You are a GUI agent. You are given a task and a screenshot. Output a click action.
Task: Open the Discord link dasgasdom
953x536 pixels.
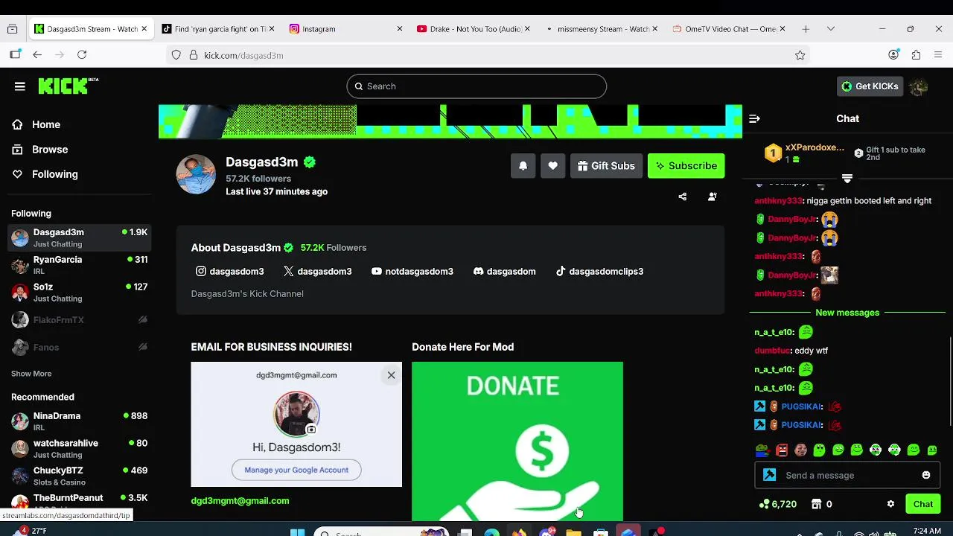(504, 272)
